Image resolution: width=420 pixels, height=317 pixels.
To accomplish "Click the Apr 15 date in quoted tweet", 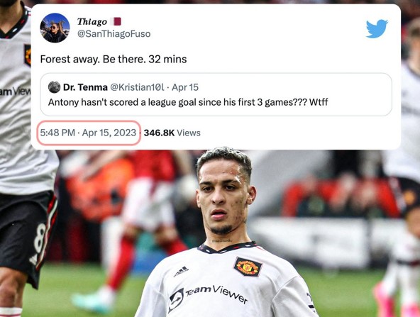I will pos(185,87).
